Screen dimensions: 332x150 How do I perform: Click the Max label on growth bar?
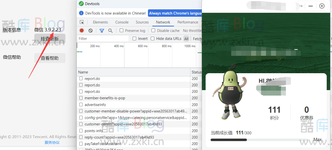click(318, 140)
